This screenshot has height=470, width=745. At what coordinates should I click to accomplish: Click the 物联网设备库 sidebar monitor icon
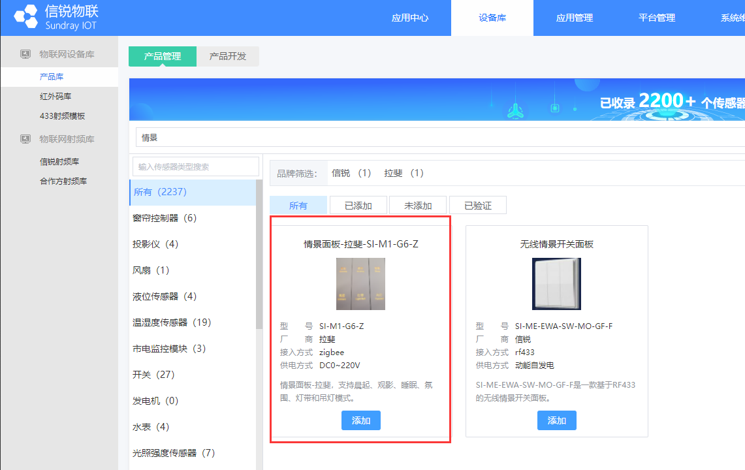pos(25,54)
